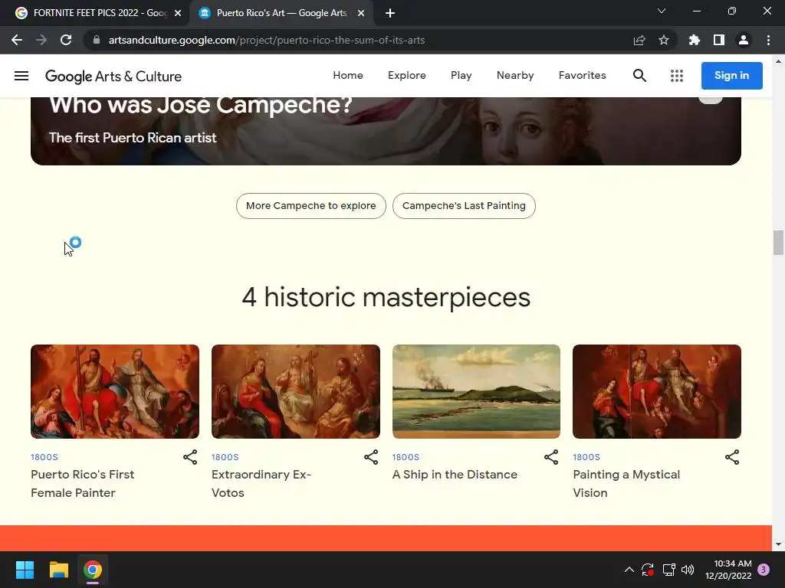This screenshot has height=588, width=785.
Task: Open Chrome three-dot menu
Action: (x=768, y=40)
